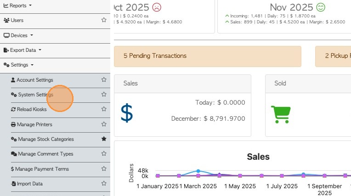Unfavorite Manage Stock Categories filled star
Image resolution: width=351 pixels, height=196 pixels.
(x=104, y=139)
